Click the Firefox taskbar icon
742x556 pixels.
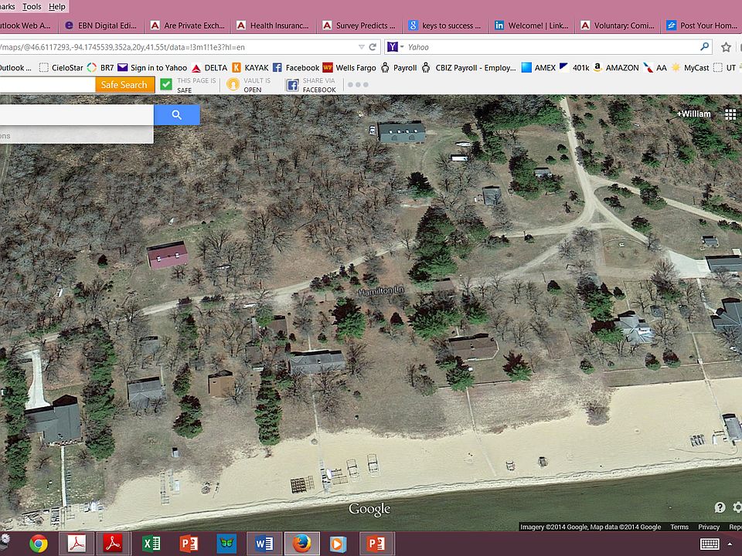301,544
